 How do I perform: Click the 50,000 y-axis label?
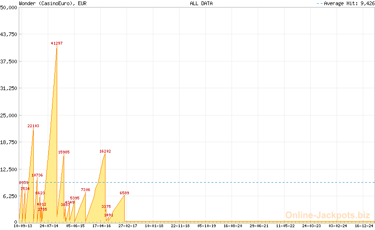pyautogui.click(x=9, y=8)
